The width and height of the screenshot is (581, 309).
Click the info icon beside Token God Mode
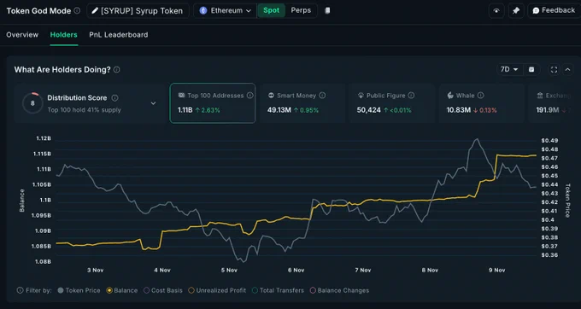[x=77, y=11]
